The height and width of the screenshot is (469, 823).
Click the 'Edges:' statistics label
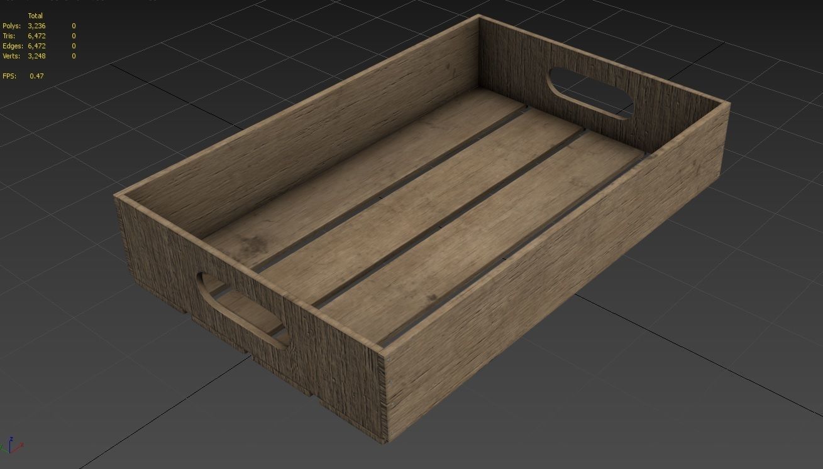click(13, 46)
